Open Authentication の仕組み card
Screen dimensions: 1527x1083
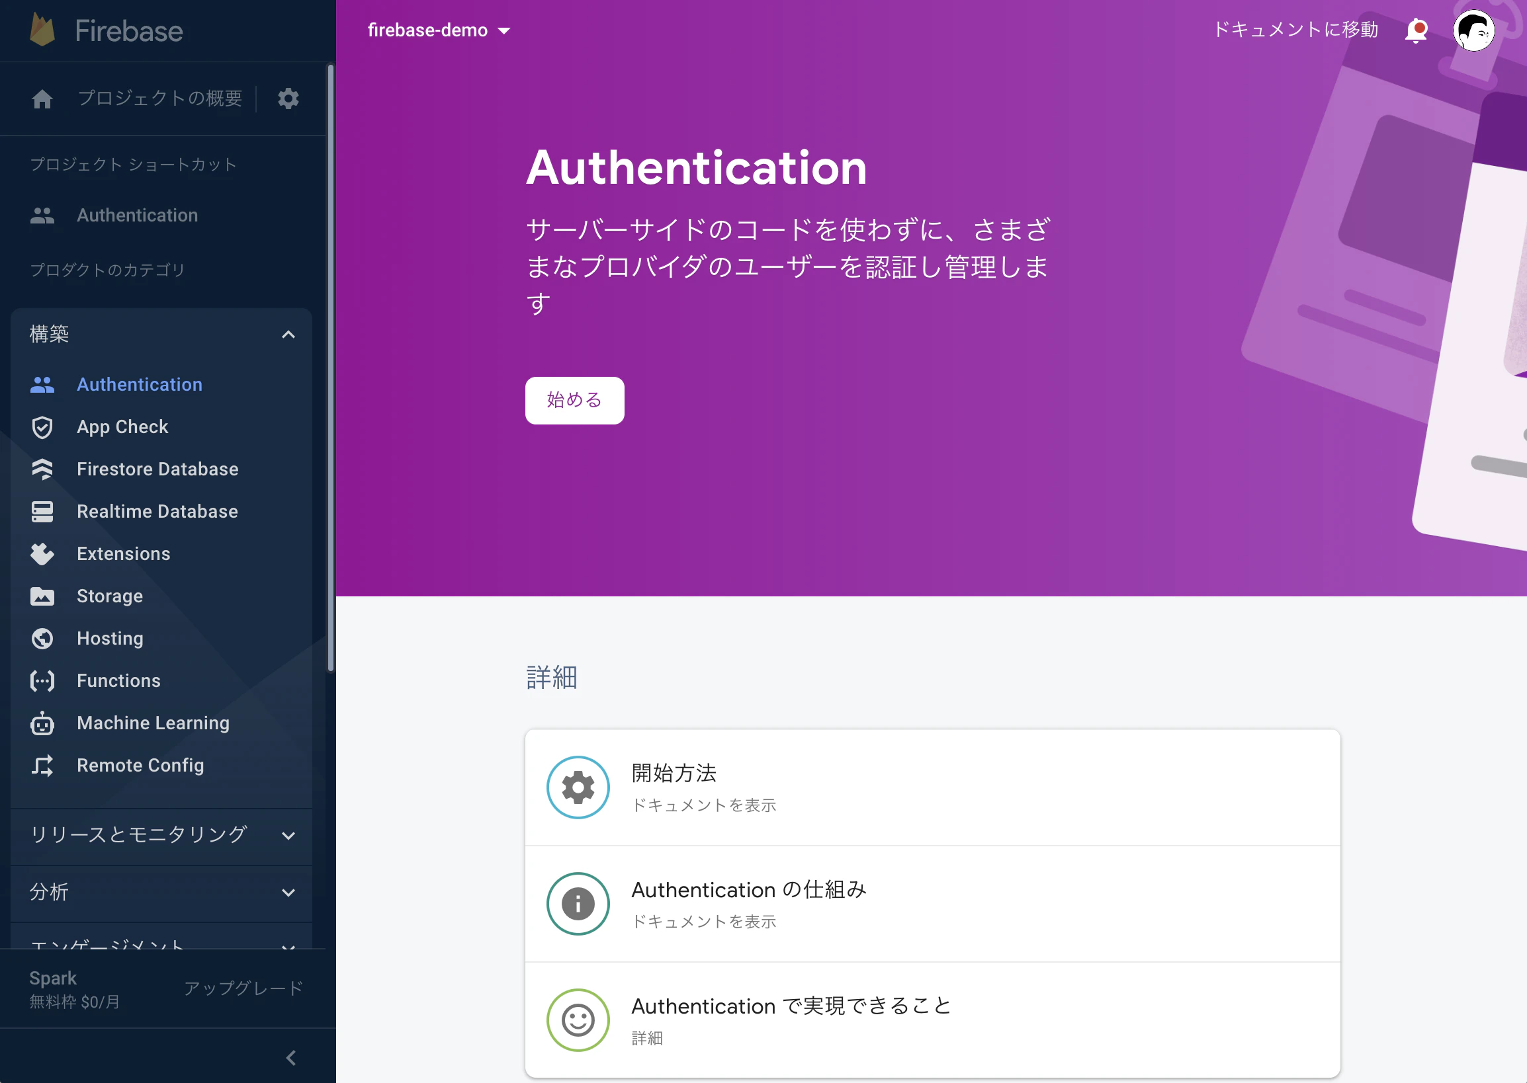pos(932,904)
